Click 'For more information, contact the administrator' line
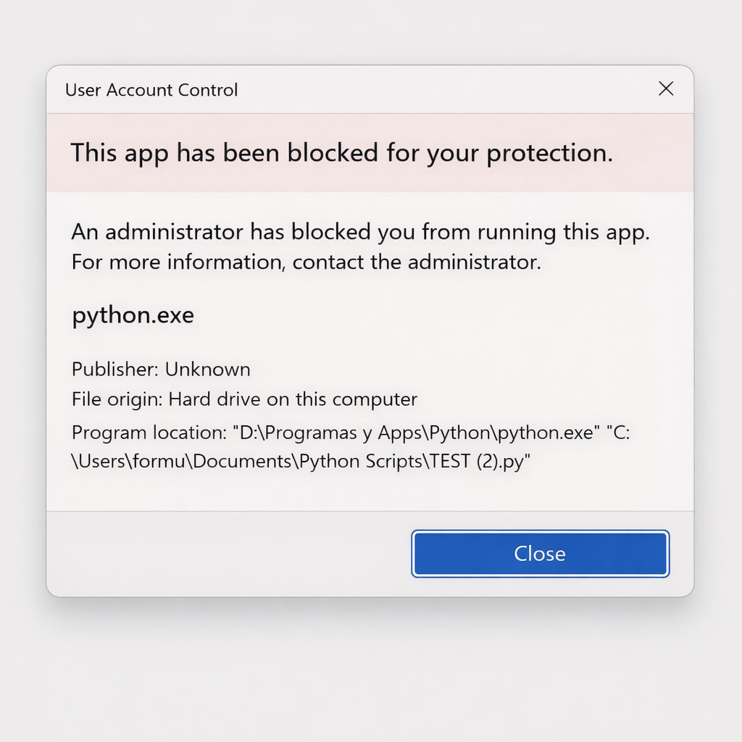Viewport: 742px width, 742px height. point(306,262)
